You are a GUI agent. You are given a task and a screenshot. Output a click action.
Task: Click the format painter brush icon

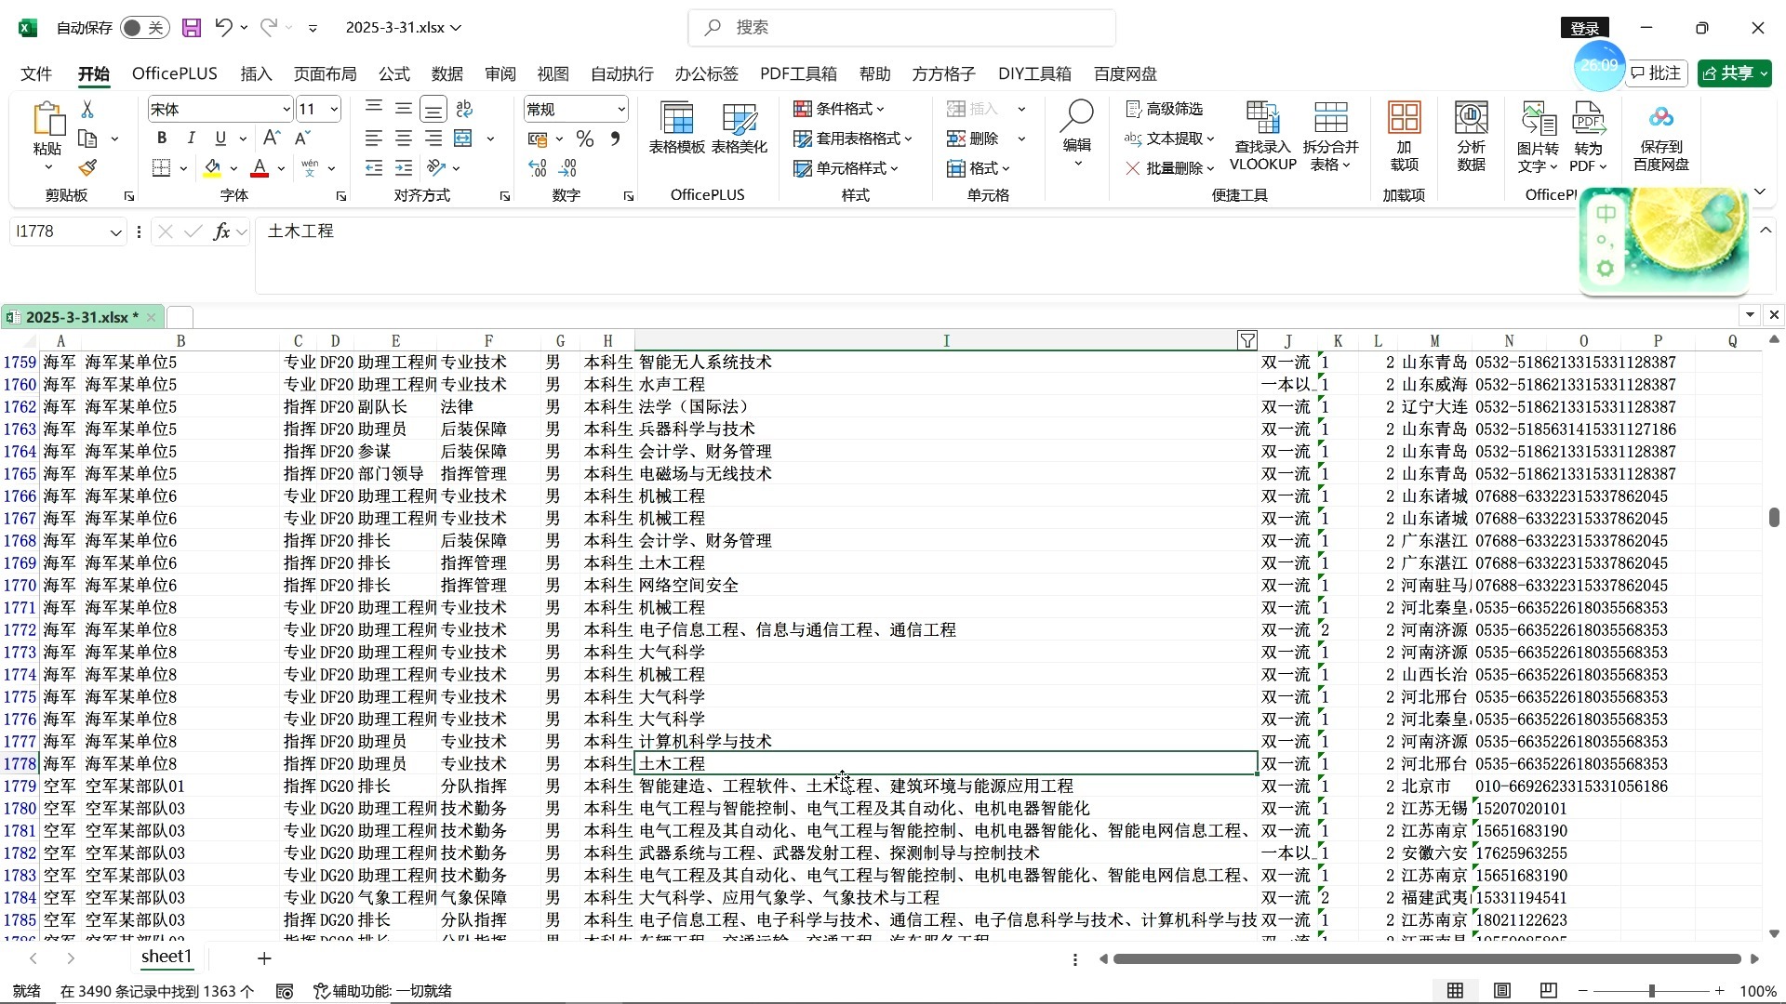[87, 168]
